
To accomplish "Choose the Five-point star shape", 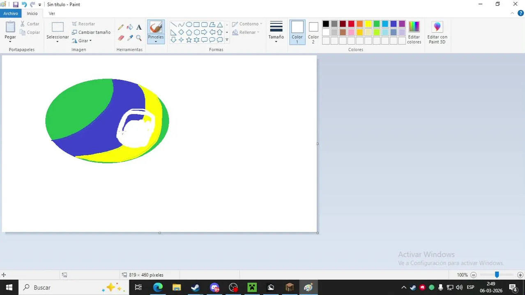I will [189, 40].
